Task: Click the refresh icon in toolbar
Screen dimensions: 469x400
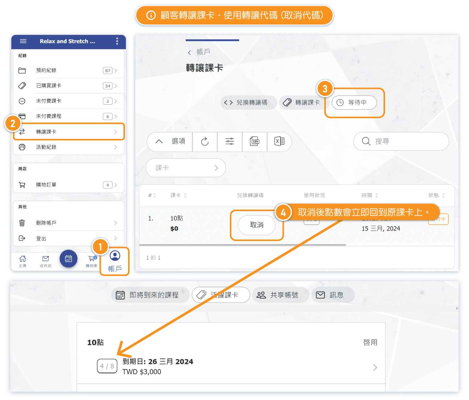Action: point(205,142)
